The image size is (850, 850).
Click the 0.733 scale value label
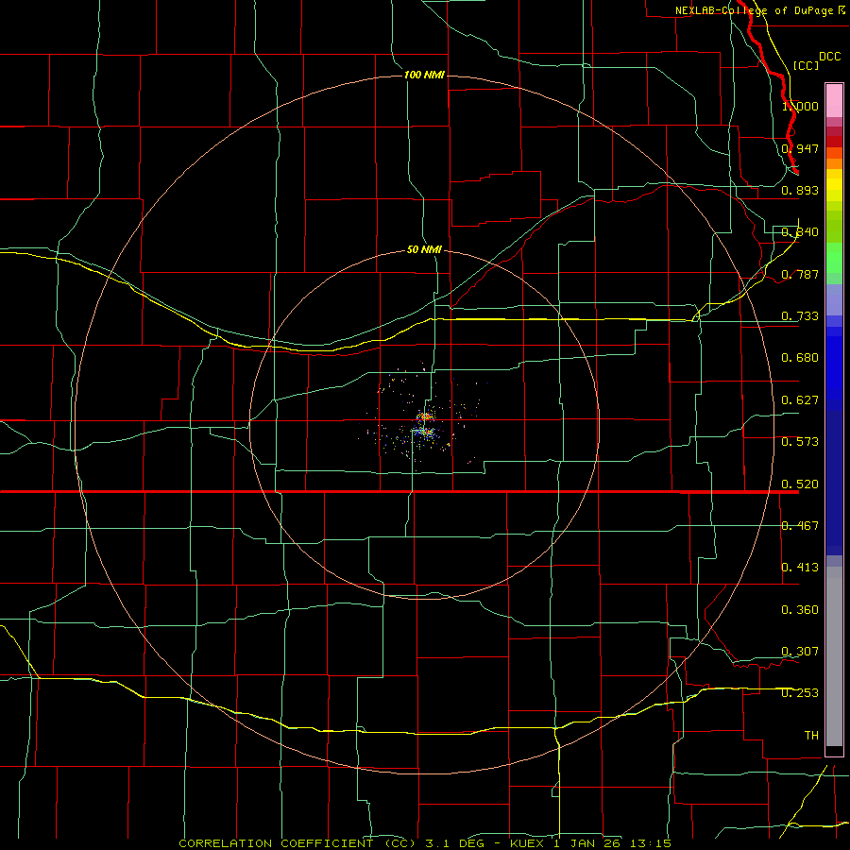click(800, 316)
